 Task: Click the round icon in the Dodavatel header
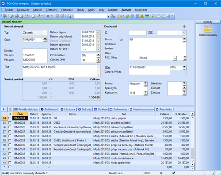184,27
